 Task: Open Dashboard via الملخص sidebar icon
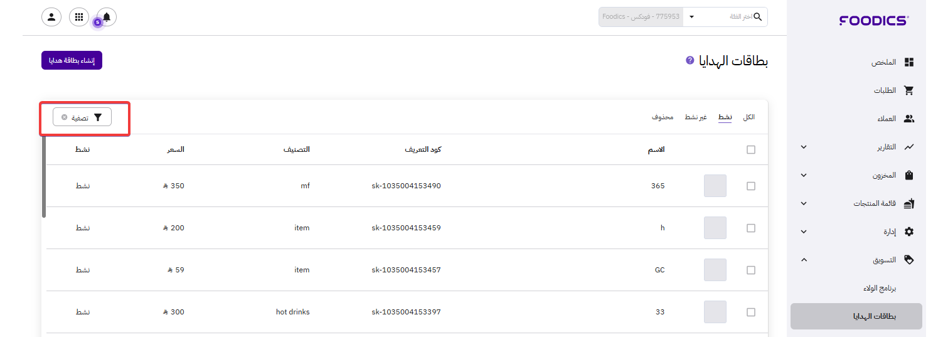[908, 62]
